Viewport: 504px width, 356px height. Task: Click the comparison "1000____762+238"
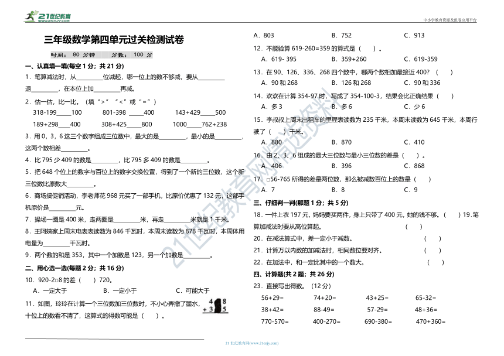[x=200, y=125]
